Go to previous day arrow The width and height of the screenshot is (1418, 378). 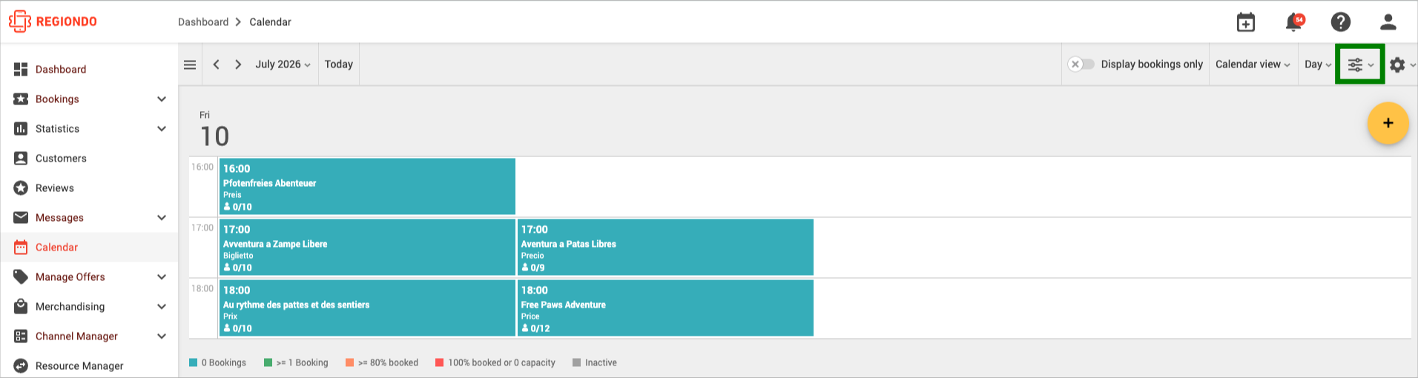tap(216, 64)
